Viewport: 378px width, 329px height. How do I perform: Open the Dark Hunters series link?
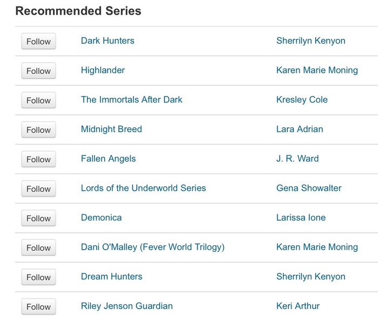(107, 40)
